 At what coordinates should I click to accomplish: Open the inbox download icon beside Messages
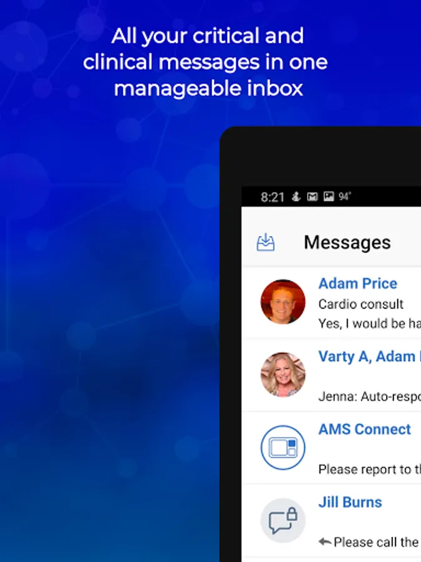[266, 242]
